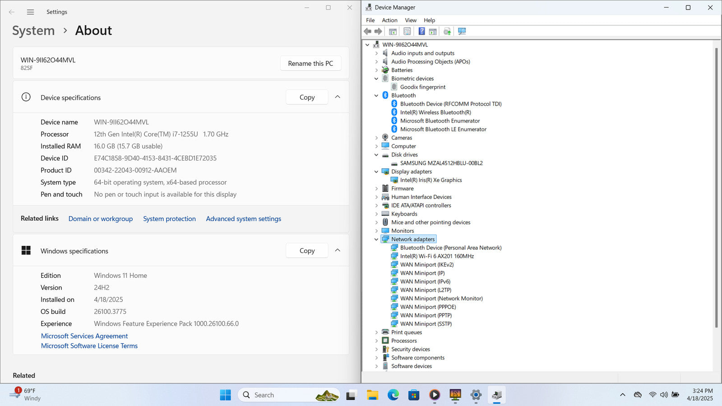Collapse the Windows specifications section chevron
The width and height of the screenshot is (722, 406).
click(338, 250)
